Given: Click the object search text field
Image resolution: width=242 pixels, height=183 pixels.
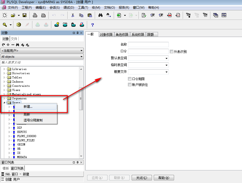Looking at the screenshot, I should click(x=42, y=62).
